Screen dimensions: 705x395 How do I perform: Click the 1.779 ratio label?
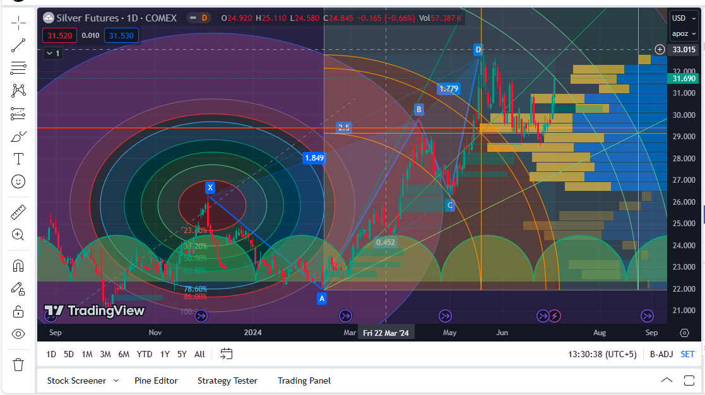(x=449, y=89)
